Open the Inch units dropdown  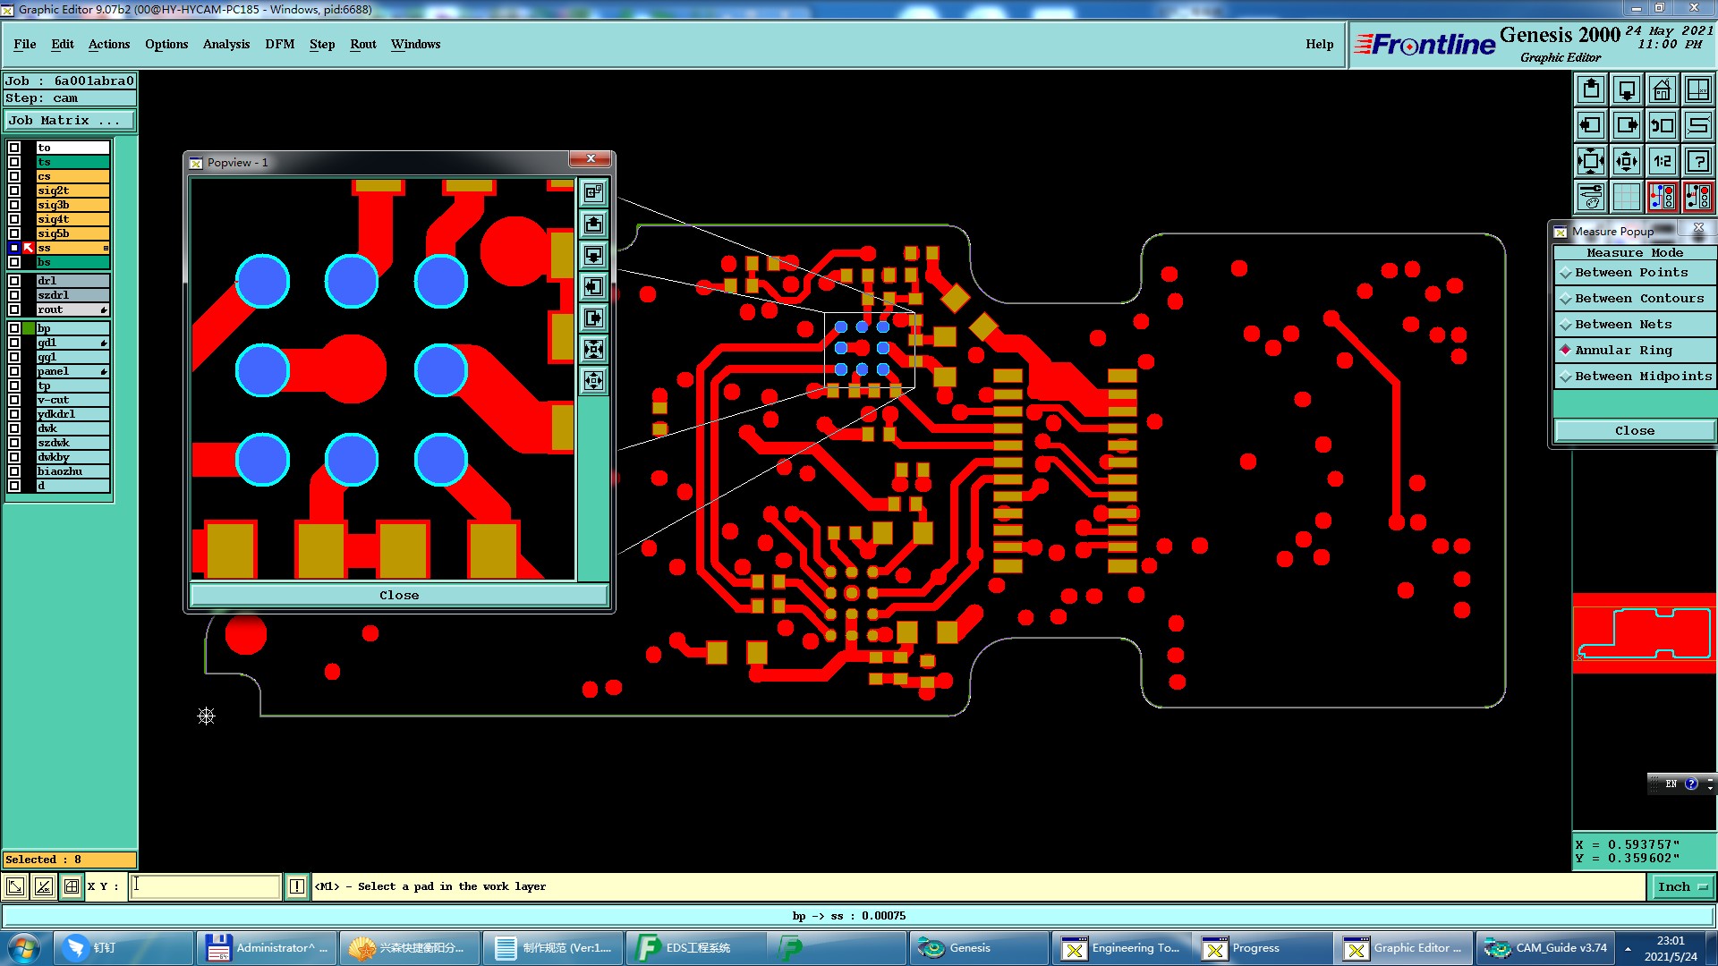coord(1682,886)
